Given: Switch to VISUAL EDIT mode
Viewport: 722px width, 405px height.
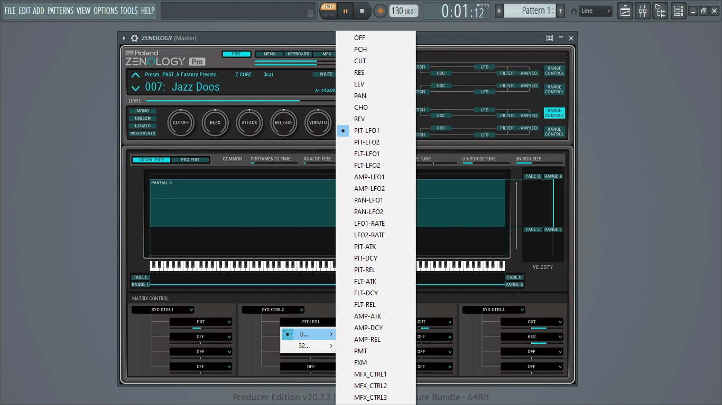Looking at the screenshot, I should pos(151,160).
